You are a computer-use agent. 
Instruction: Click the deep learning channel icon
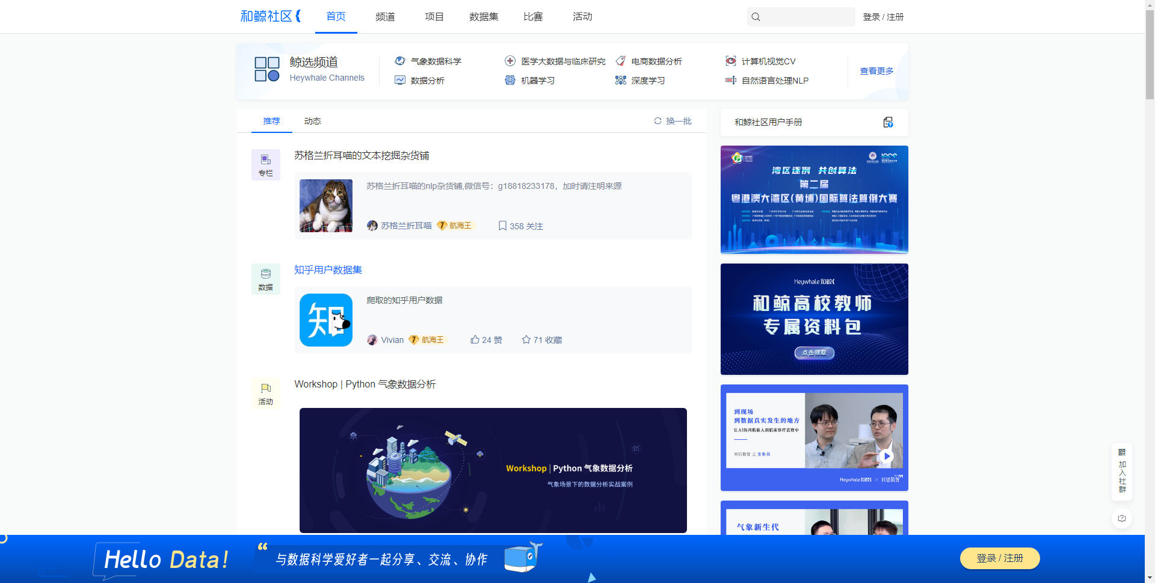point(621,81)
